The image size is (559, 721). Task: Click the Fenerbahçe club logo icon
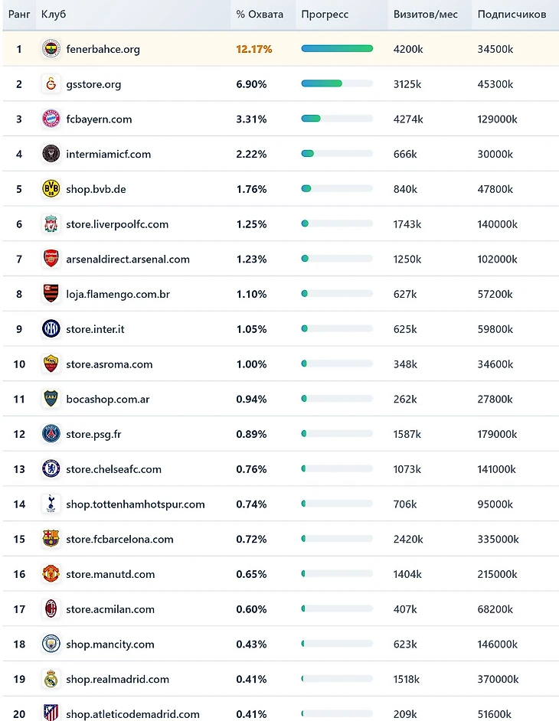coord(51,49)
